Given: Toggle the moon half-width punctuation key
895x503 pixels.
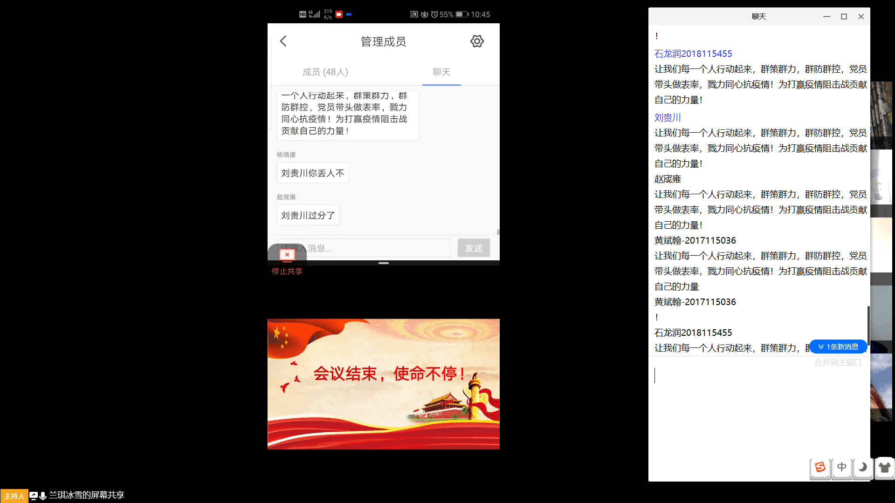Looking at the screenshot, I should pos(863,467).
